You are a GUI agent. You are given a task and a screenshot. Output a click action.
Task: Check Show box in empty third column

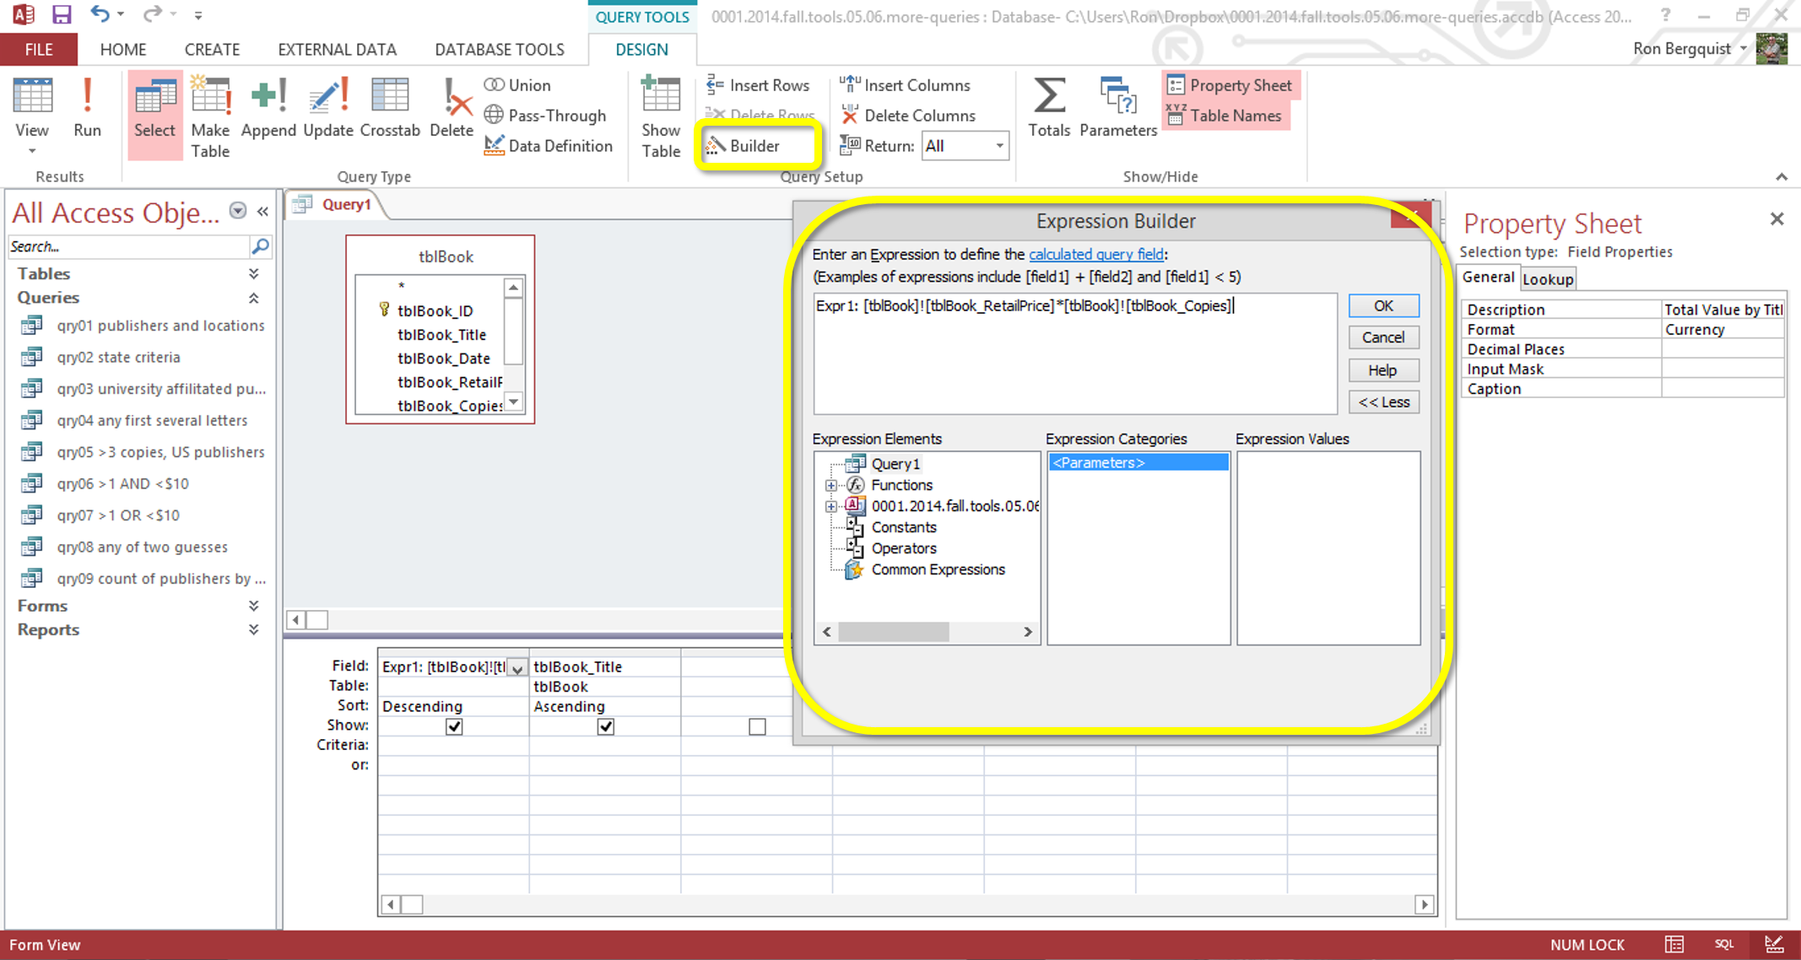(x=757, y=726)
